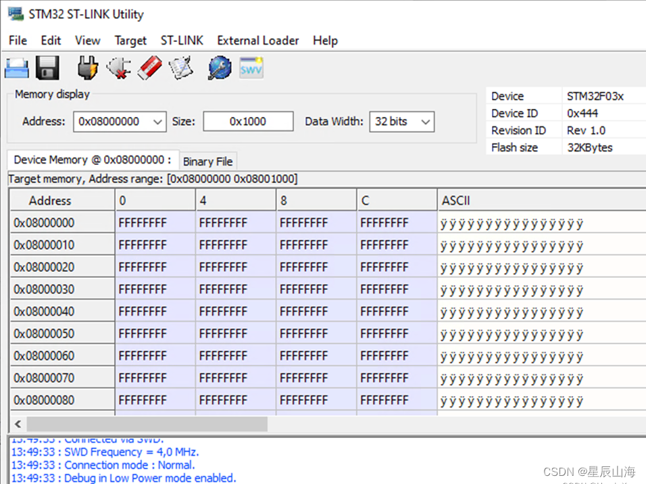Click log line Connection mode : Normal
646x484 pixels.
click(103, 465)
